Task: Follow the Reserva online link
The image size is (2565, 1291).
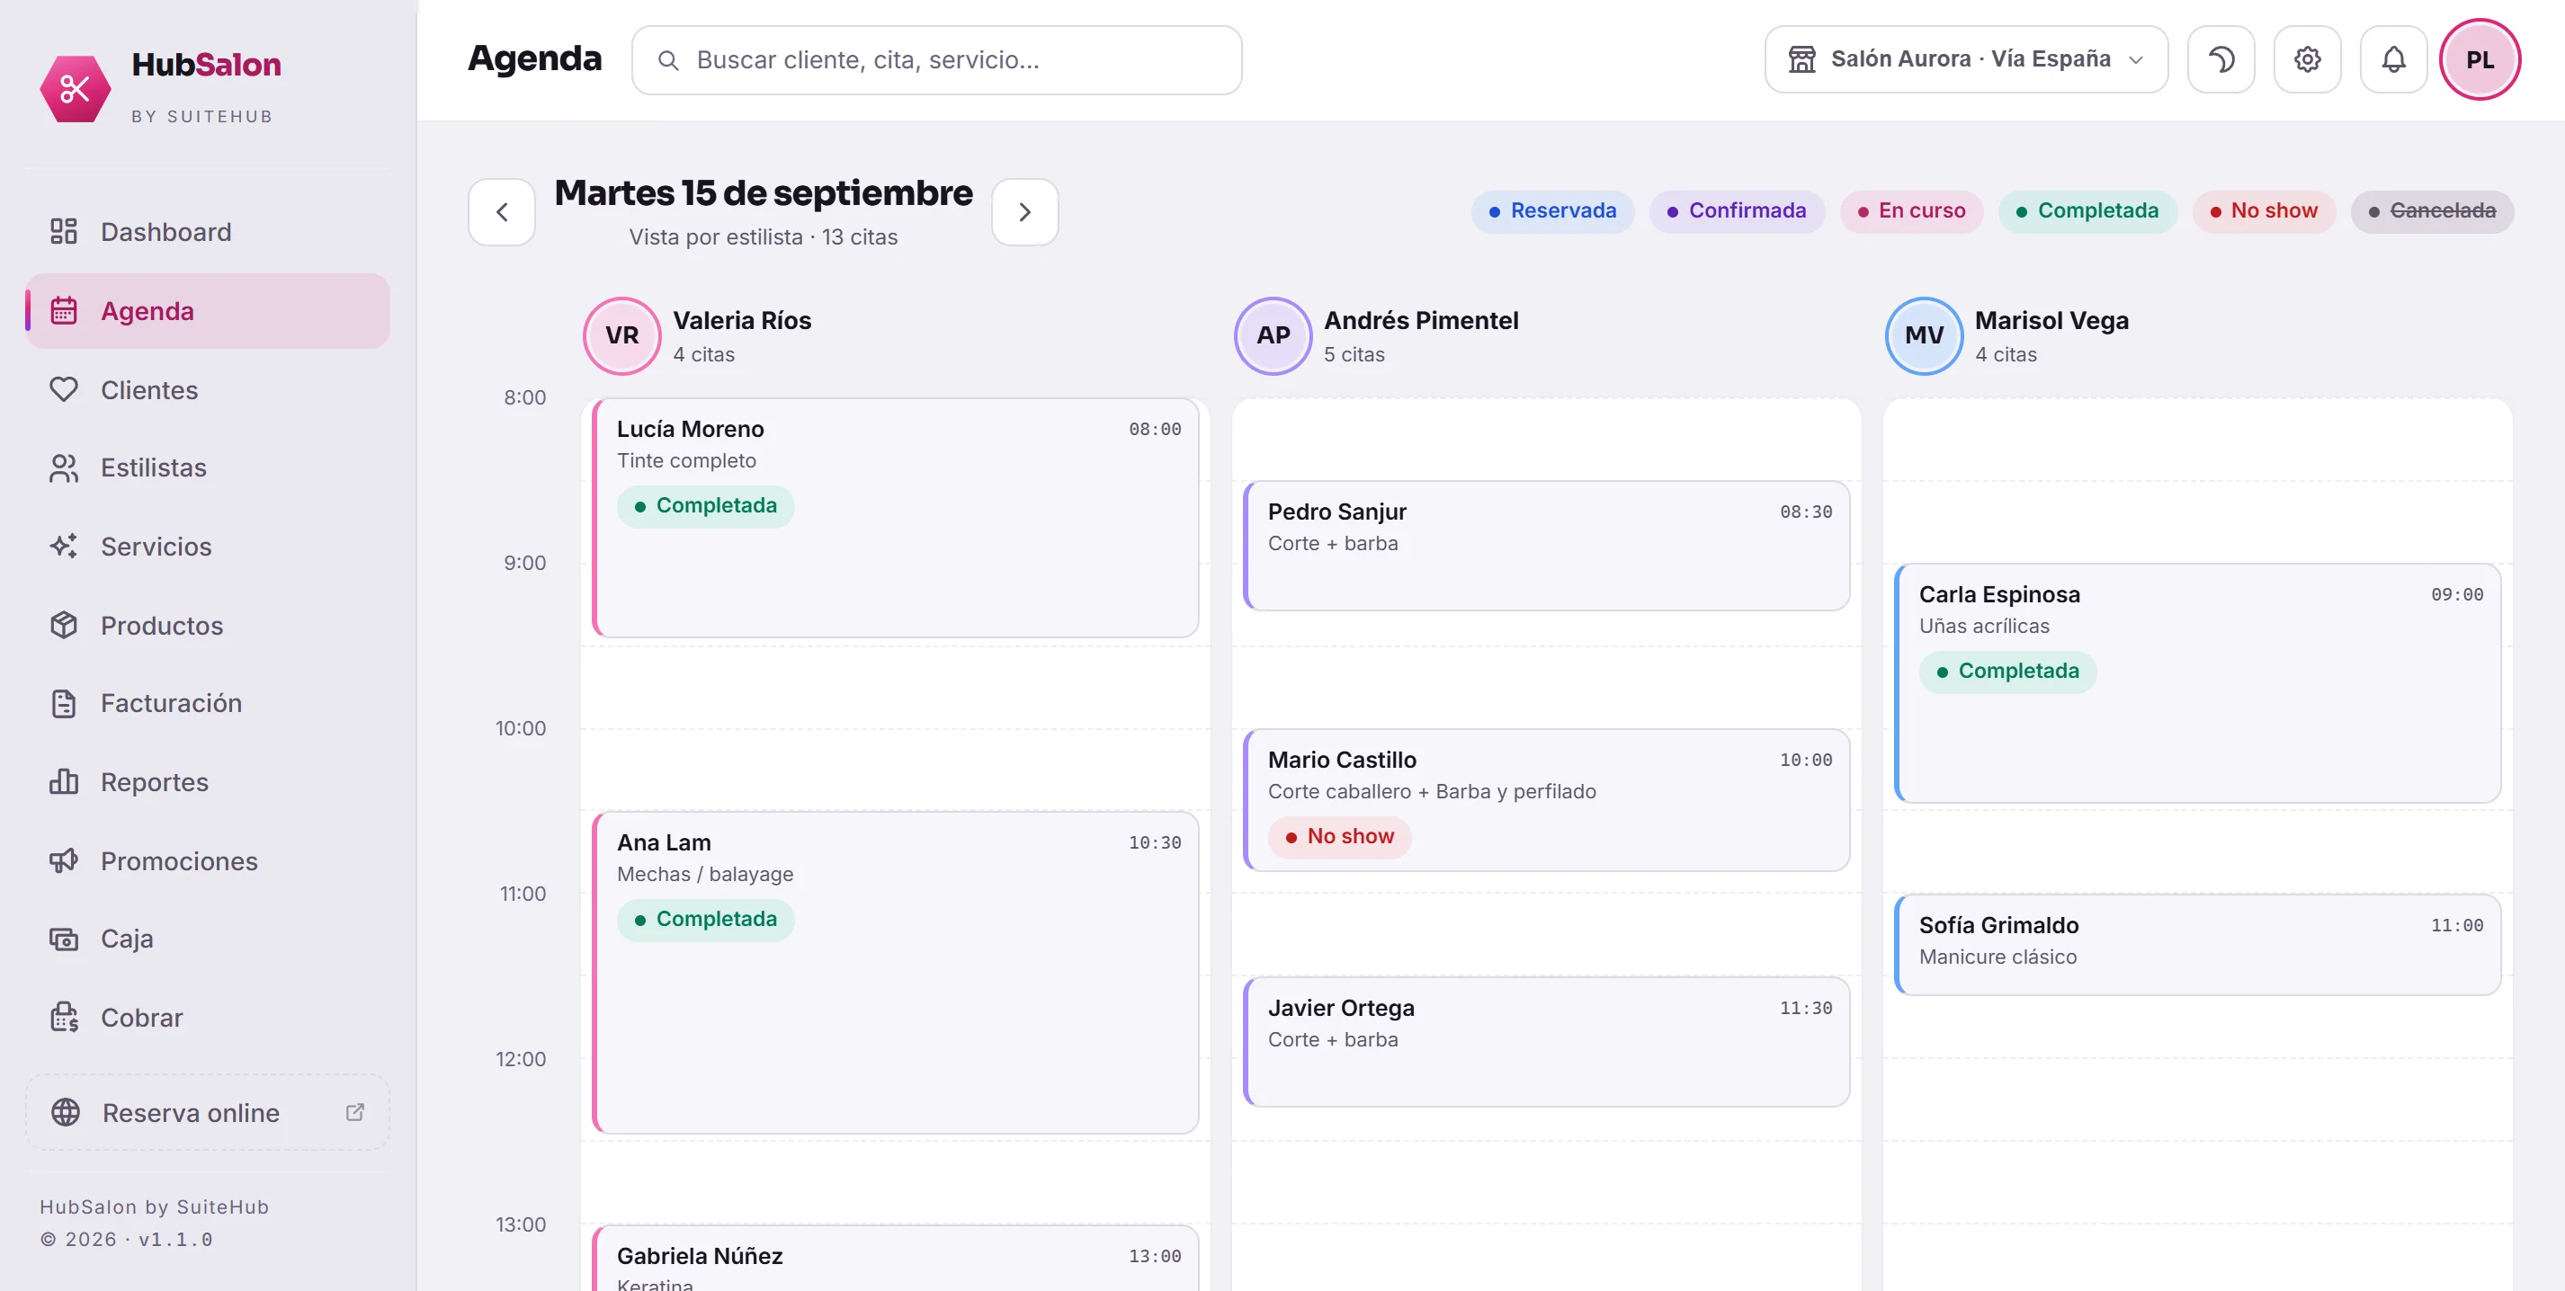Action: (x=207, y=1112)
